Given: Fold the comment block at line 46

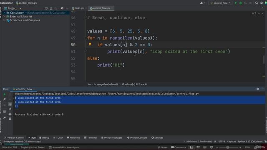Looking at the screenshot, I should [86, 17].
